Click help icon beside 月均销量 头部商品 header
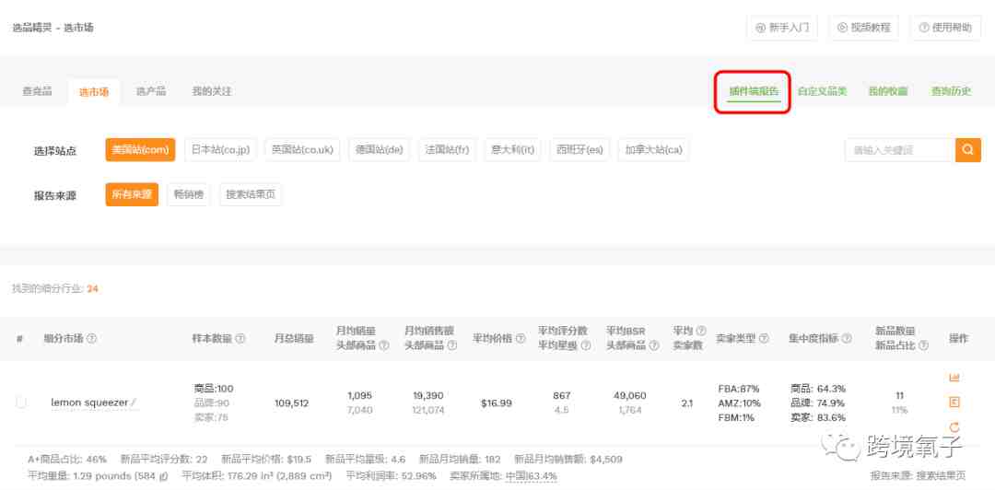 [x=384, y=346]
